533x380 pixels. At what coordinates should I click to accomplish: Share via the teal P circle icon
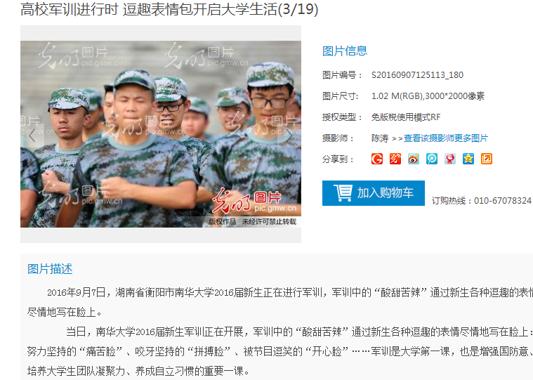tap(432, 159)
